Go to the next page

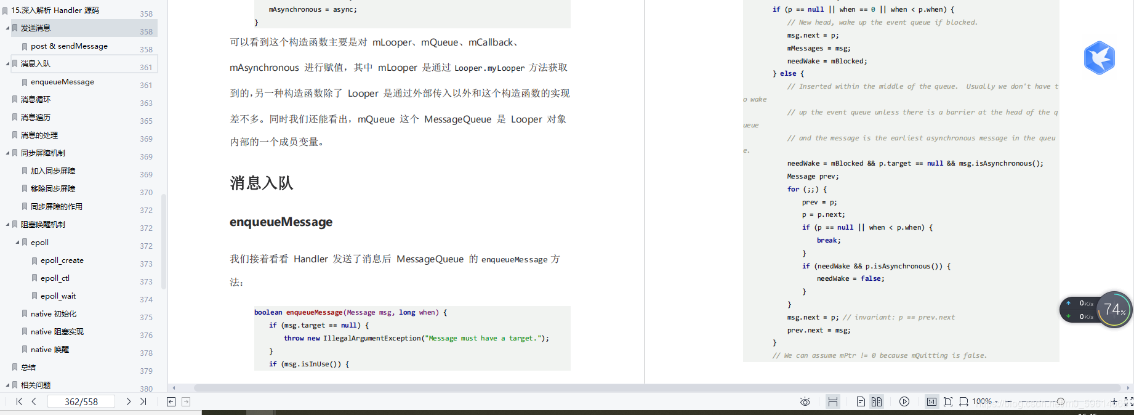(x=128, y=401)
